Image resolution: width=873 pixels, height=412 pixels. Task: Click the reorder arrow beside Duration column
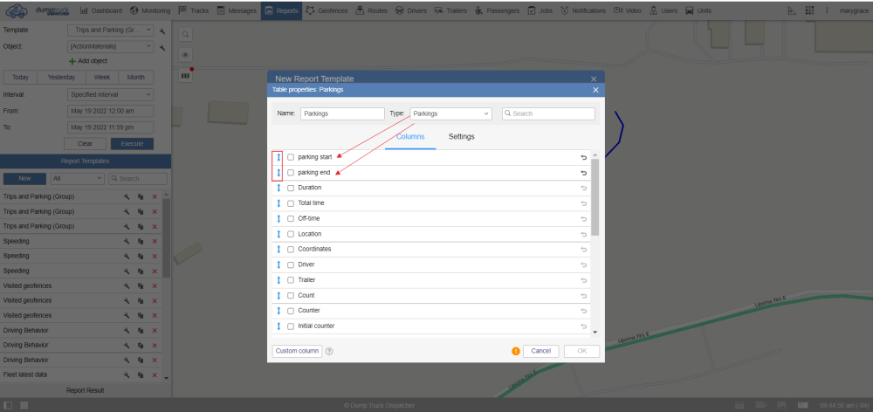pyautogui.click(x=279, y=188)
